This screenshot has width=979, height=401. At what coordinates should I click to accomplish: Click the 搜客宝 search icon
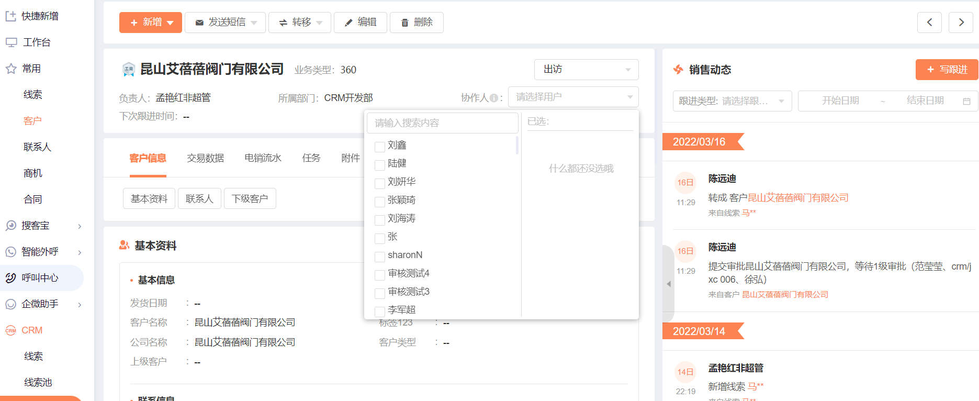pyautogui.click(x=11, y=226)
